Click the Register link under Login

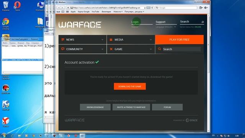coord(135,27)
